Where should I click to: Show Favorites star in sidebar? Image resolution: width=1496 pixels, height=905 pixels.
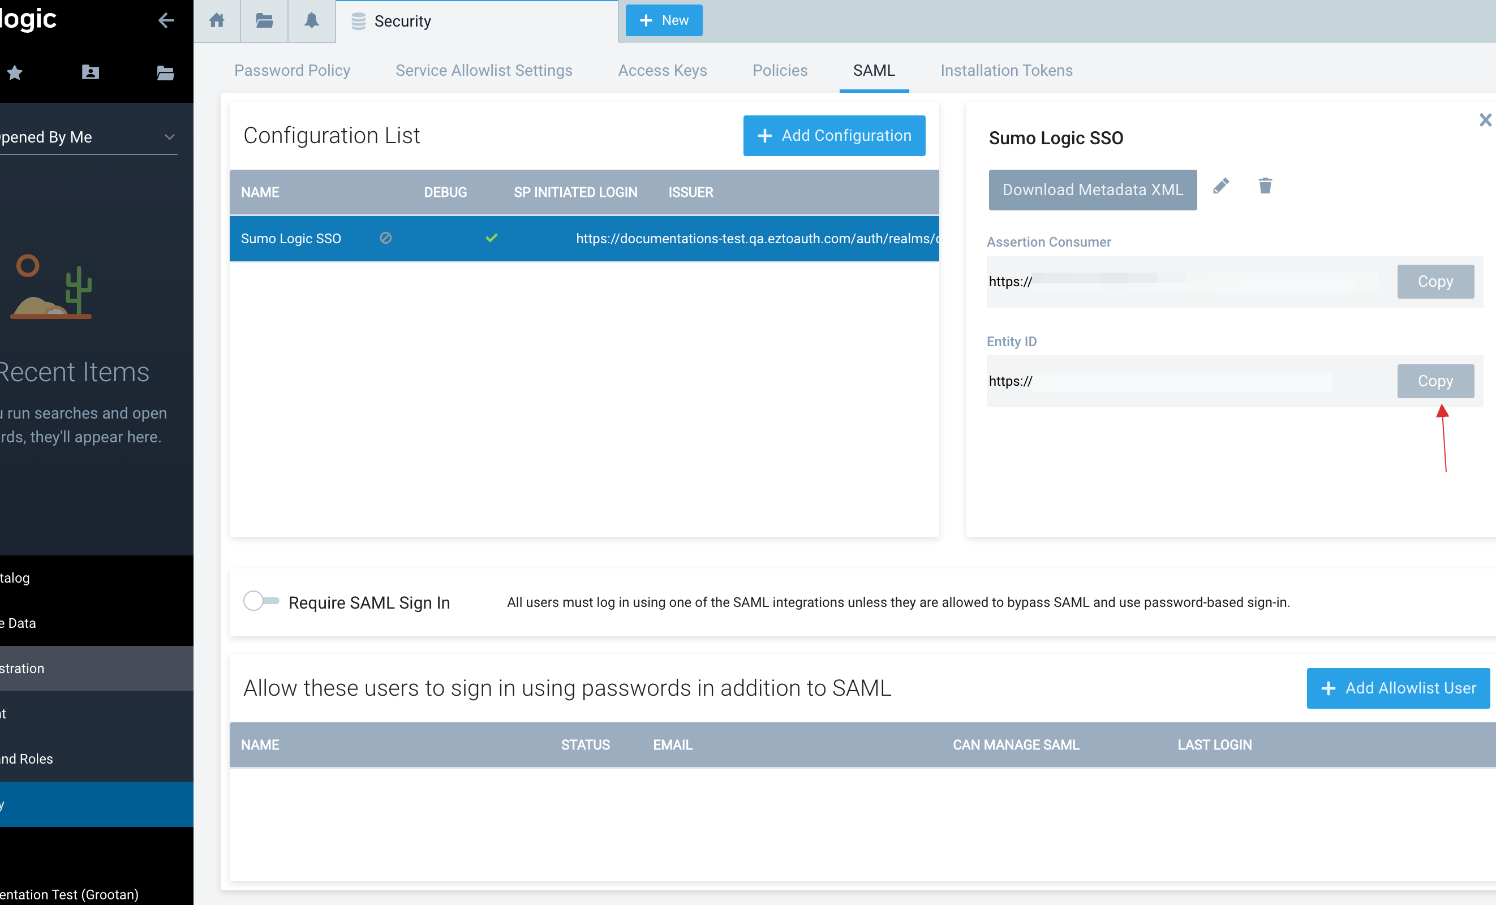click(x=15, y=73)
